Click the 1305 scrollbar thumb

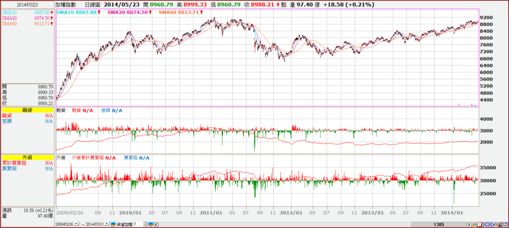coord(439,225)
